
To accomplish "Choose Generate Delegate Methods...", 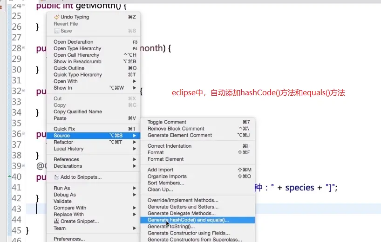I will click(x=197, y=213).
